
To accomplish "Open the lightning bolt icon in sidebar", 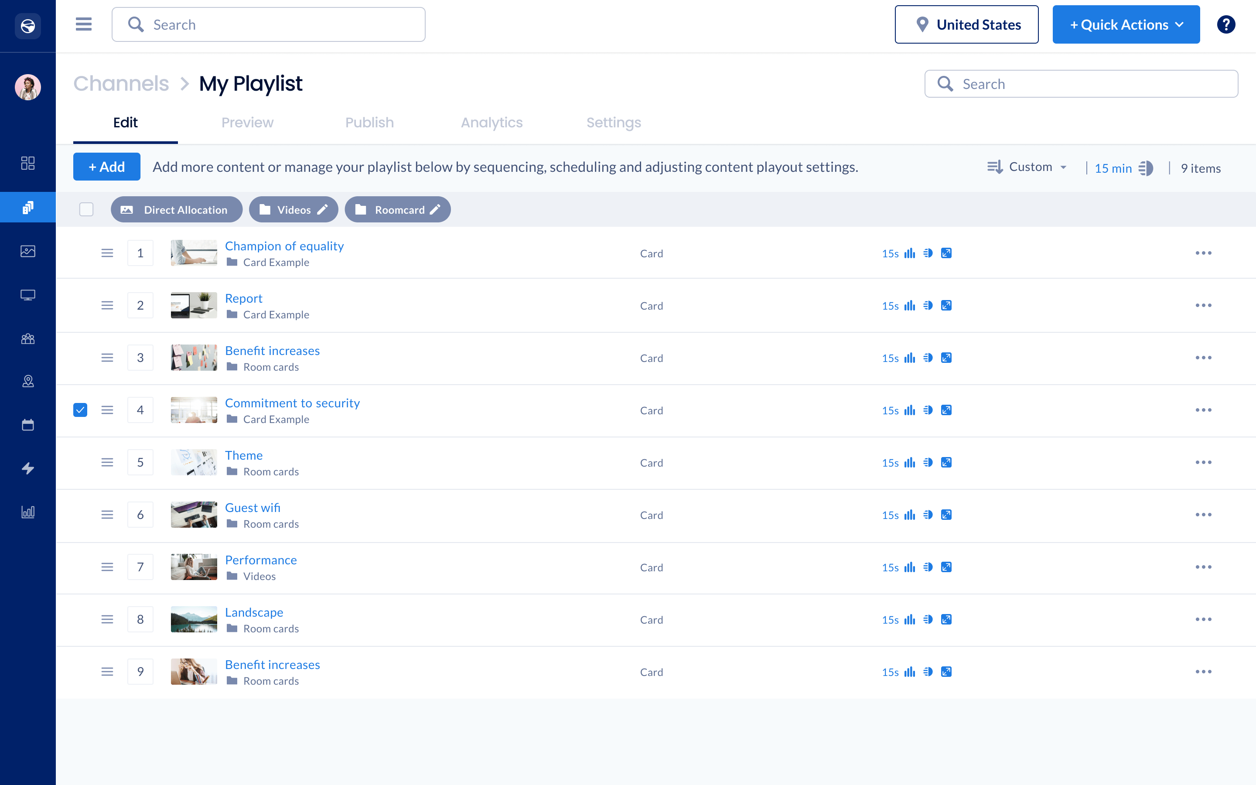I will coord(28,468).
